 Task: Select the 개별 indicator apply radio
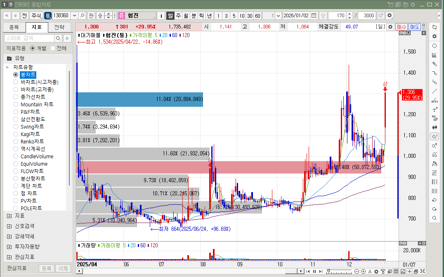pyautogui.click(x=33, y=48)
